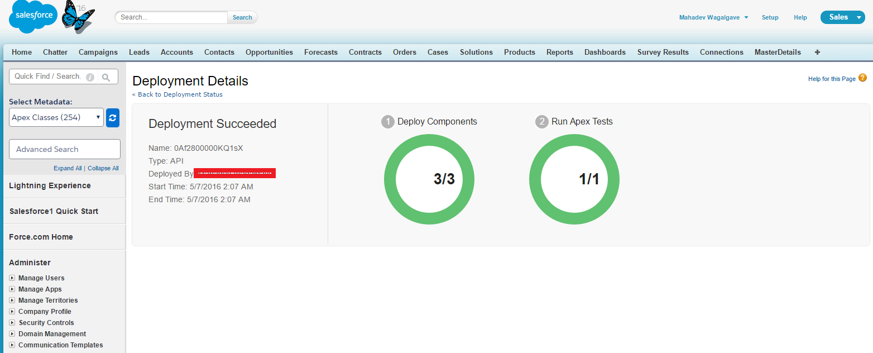
Task: Click the Quick Find info icon
Action: pos(90,77)
